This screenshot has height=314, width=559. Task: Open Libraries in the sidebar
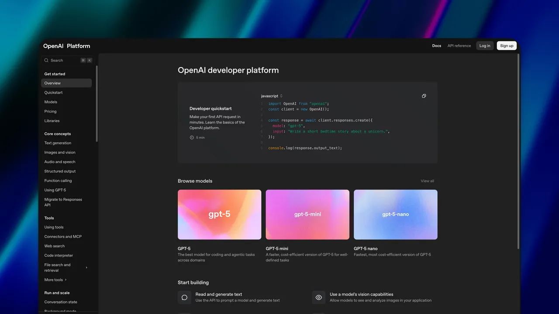point(52,121)
